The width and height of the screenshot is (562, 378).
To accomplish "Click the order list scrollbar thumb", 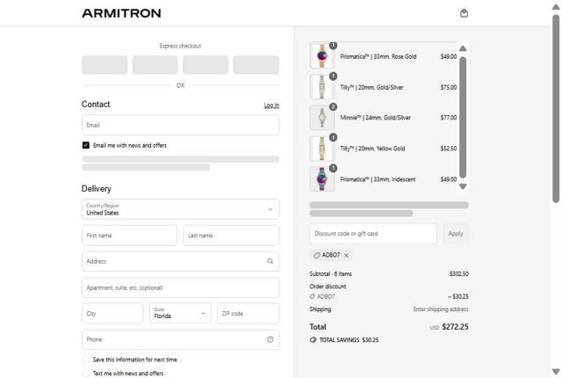I will point(463,117).
